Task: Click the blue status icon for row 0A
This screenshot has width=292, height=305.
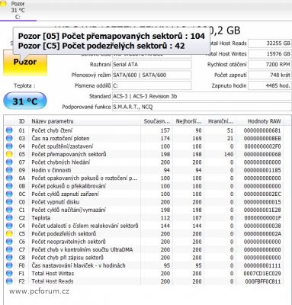Action: (9, 178)
